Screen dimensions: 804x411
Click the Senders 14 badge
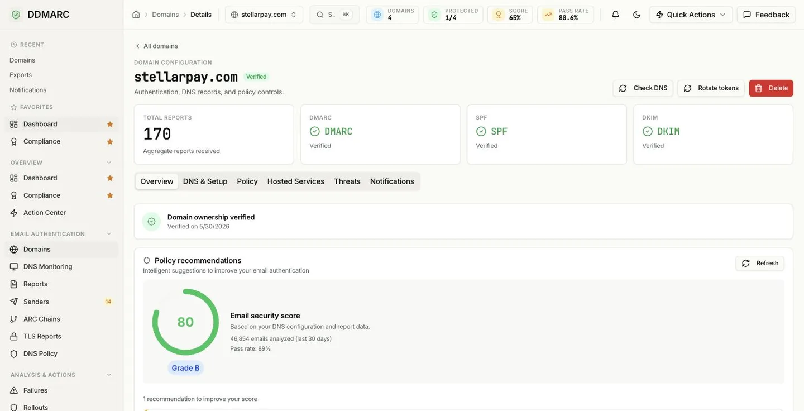108,302
